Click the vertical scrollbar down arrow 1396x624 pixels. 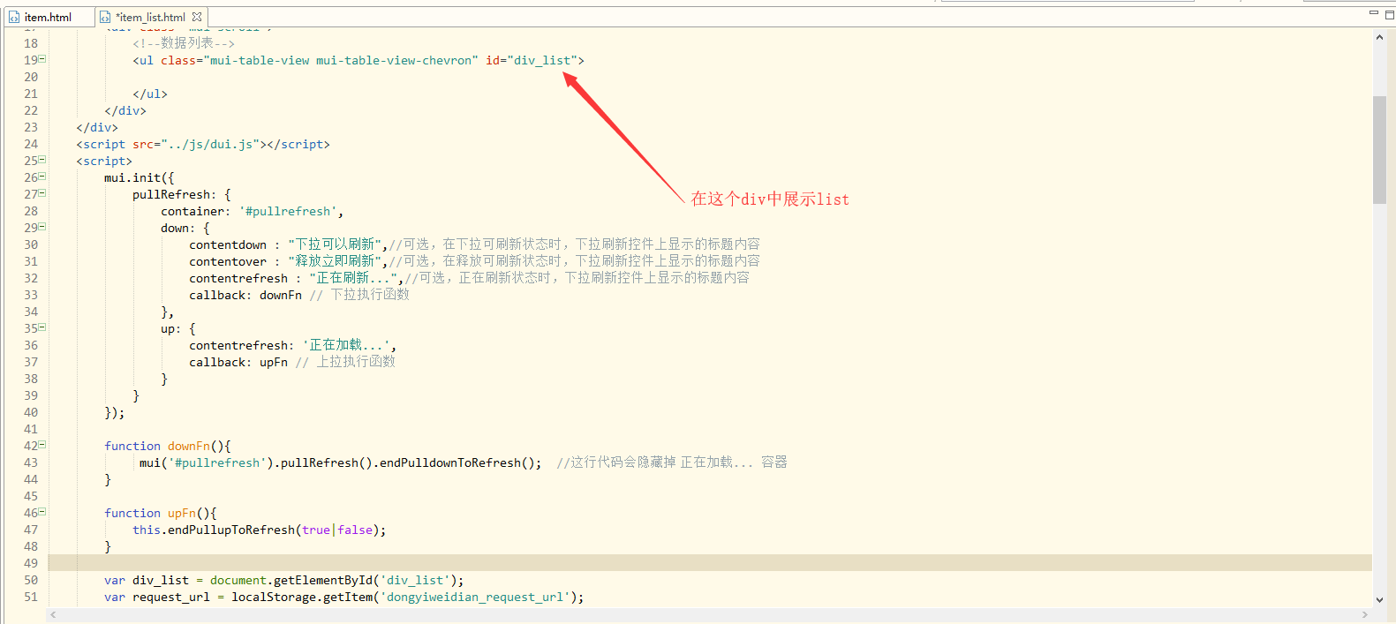tap(1379, 598)
